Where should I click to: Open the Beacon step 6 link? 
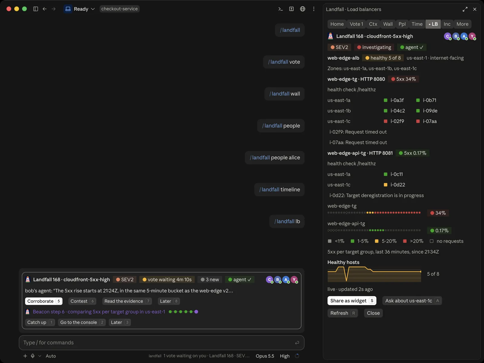tap(99, 312)
